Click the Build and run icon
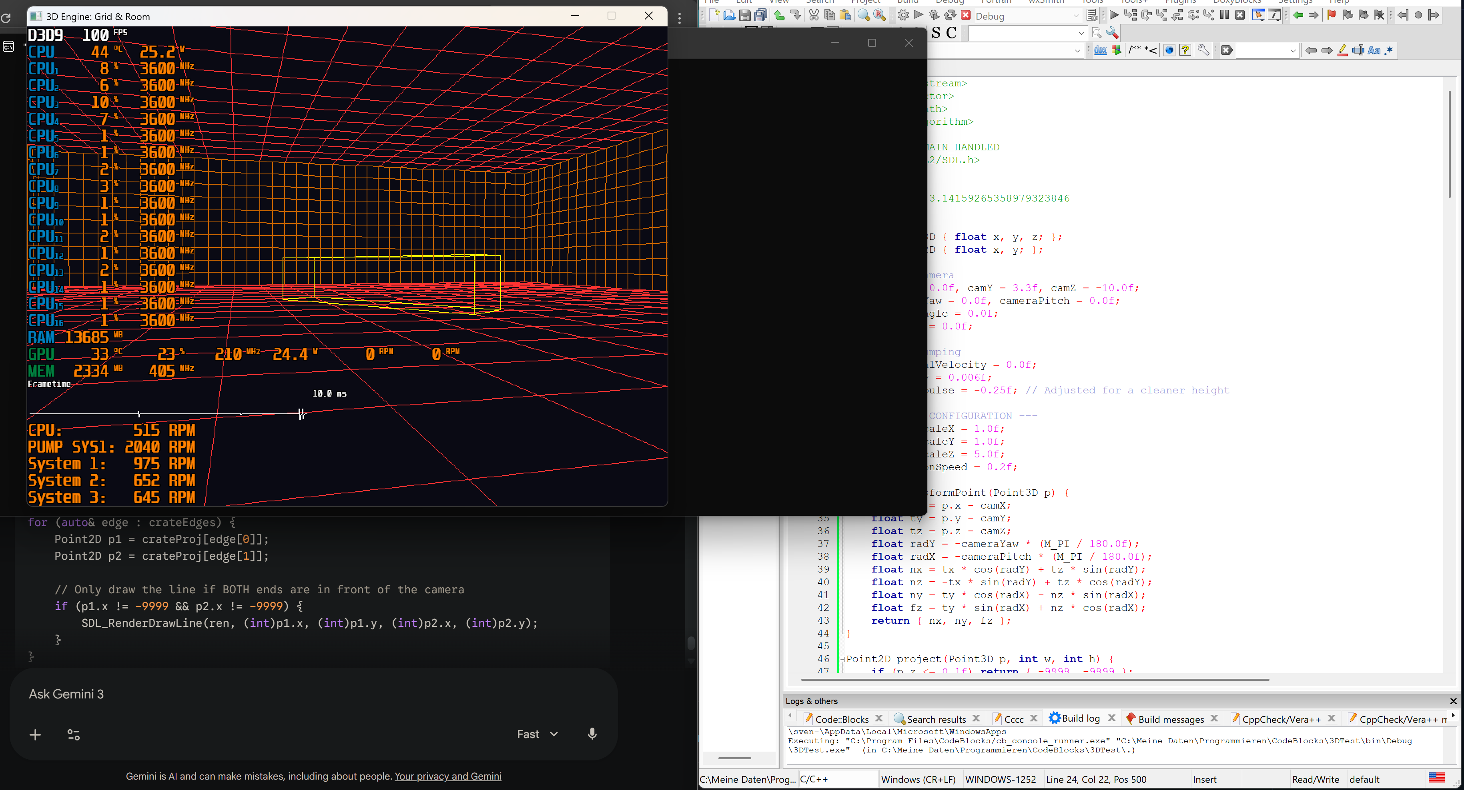The image size is (1464, 790). click(935, 15)
